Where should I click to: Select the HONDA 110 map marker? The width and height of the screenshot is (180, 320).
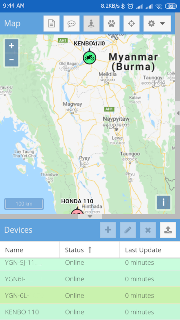click(x=77, y=212)
